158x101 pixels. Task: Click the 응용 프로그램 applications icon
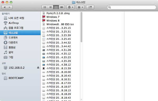pyautogui.click(x=6, y=28)
